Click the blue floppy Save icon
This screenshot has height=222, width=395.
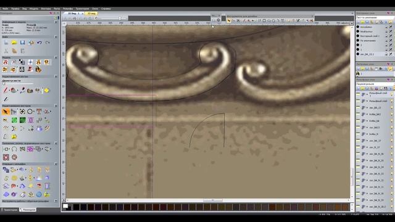point(22,43)
